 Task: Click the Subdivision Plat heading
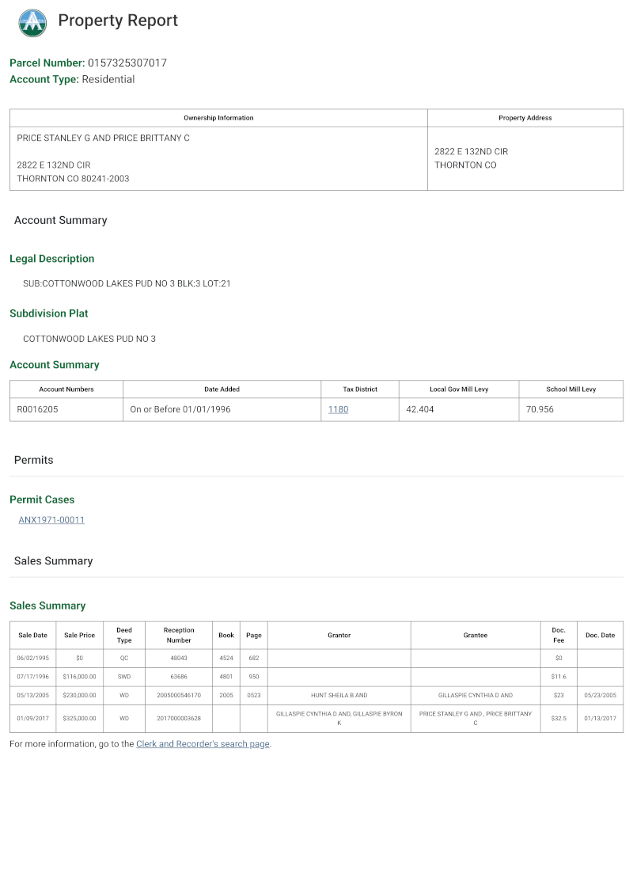click(x=49, y=313)
